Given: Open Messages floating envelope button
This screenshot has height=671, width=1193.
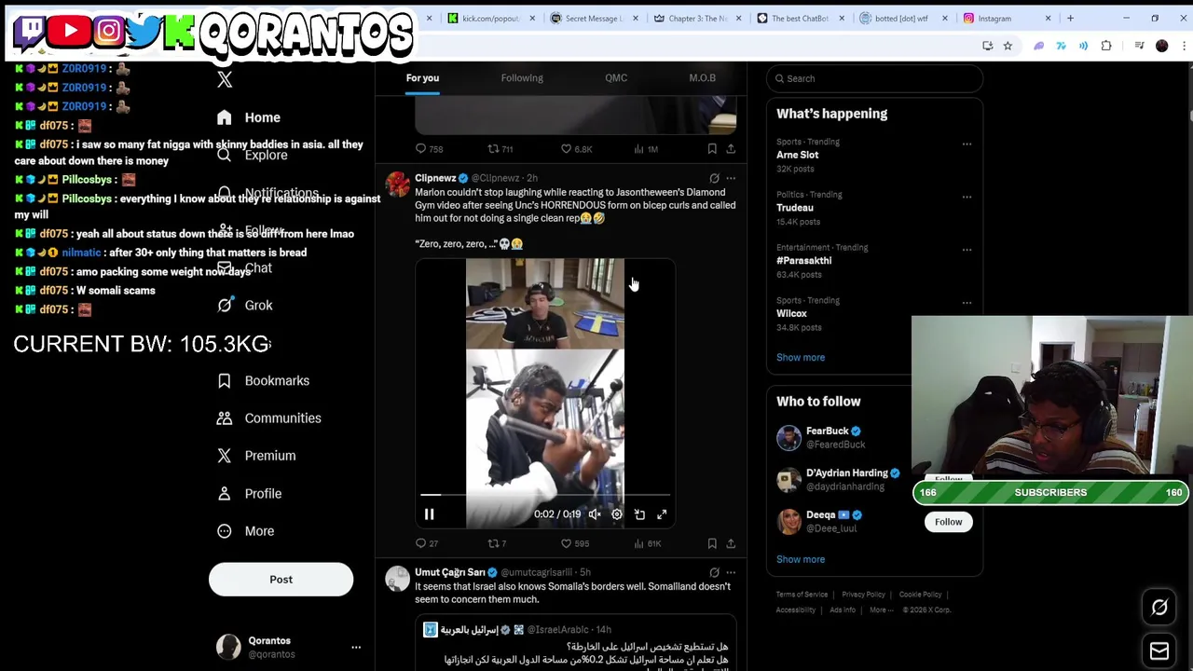Looking at the screenshot, I should 1159,650.
